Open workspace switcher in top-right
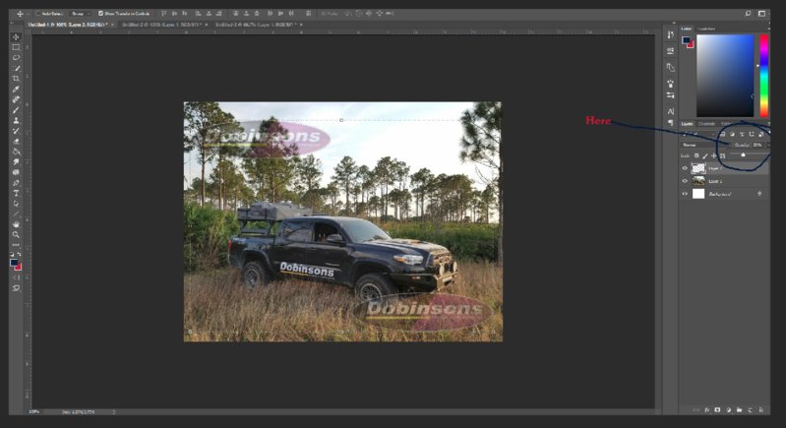This screenshot has width=786, height=428. pos(762,14)
